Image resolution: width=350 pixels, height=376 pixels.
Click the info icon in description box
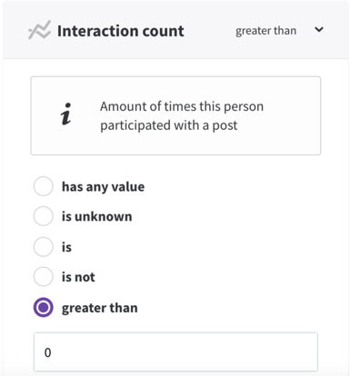tap(65, 114)
